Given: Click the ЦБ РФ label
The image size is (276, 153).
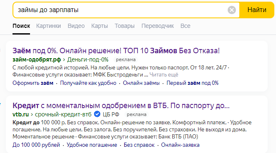Looking at the screenshot, I should tap(111, 114).
